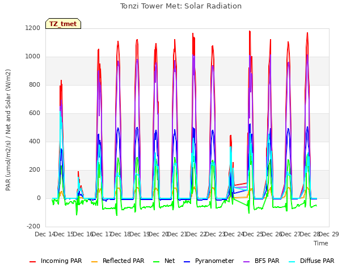Select the Incoming PAR legend label

(x=61, y=261)
